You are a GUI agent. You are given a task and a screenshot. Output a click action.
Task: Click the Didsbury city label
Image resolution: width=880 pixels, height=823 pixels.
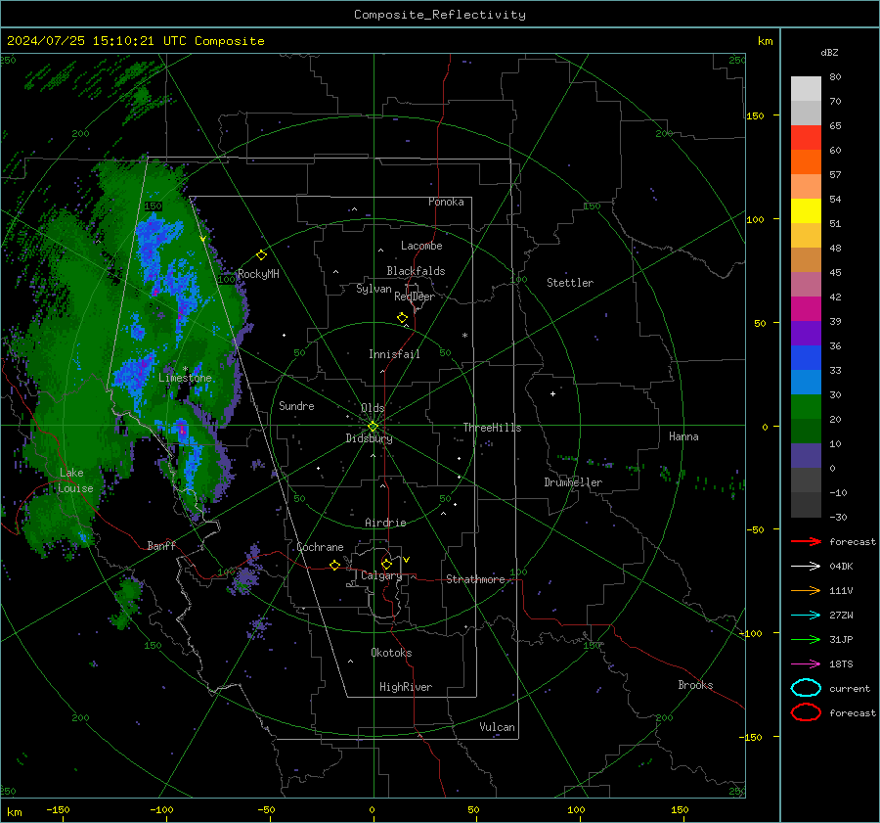coord(369,438)
